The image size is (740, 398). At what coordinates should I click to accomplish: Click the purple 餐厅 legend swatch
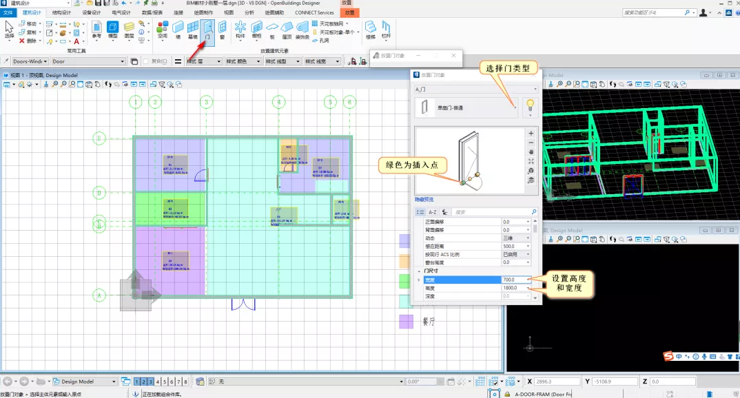click(407, 322)
